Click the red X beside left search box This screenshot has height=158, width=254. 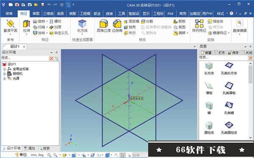[51, 59]
